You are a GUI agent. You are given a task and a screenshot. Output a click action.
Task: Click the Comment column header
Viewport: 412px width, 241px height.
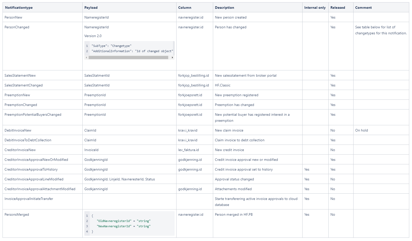[363, 8]
